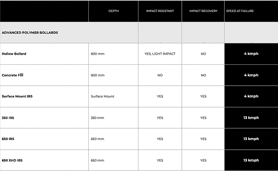Click the Advanced Polymer Bollards section heading
This screenshot has width=278, height=171.
click(30, 33)
